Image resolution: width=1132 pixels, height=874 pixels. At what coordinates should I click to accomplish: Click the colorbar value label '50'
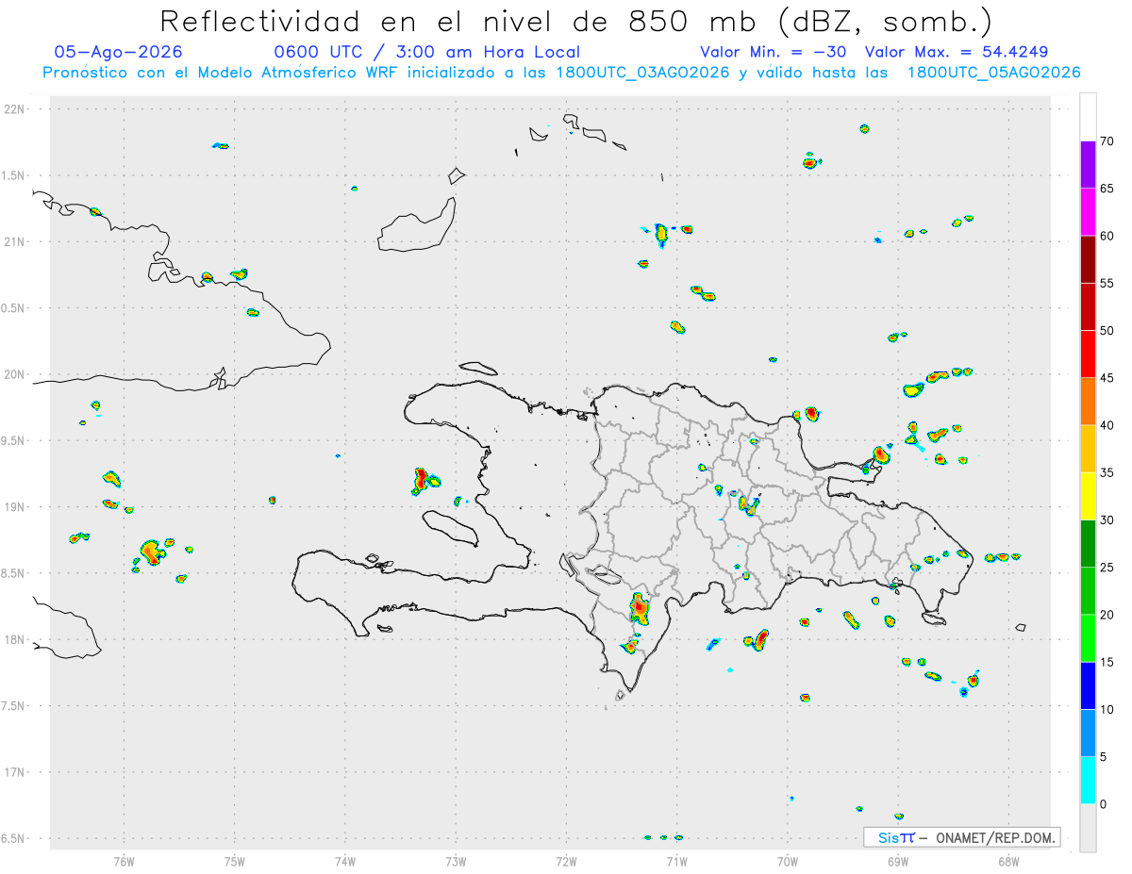coord(1107,331)
